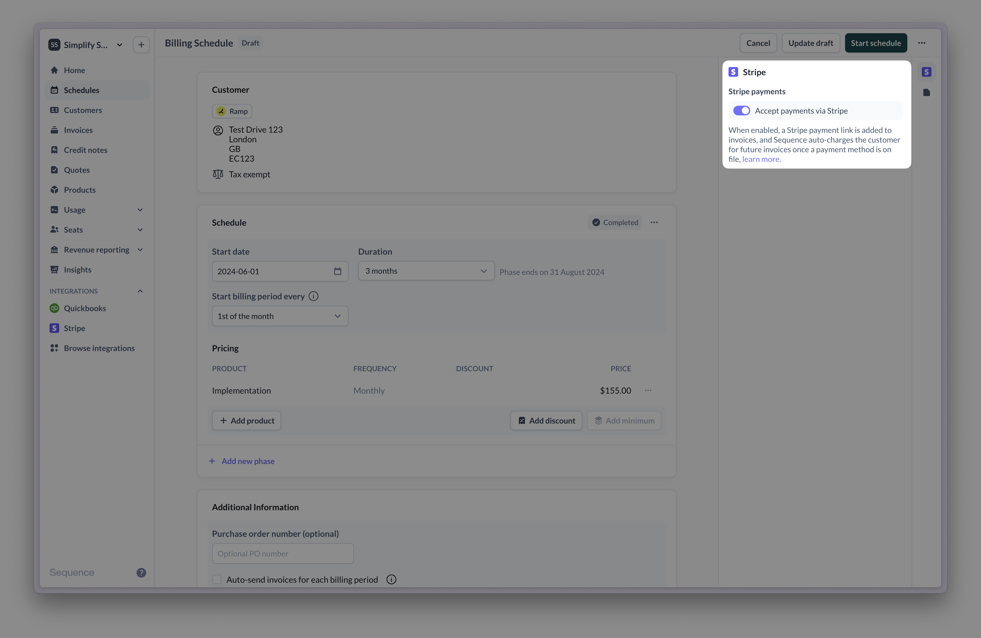Click the Quickbooks logo icon
Viewport: 981px width, 638px height.
tap(54, 308)
